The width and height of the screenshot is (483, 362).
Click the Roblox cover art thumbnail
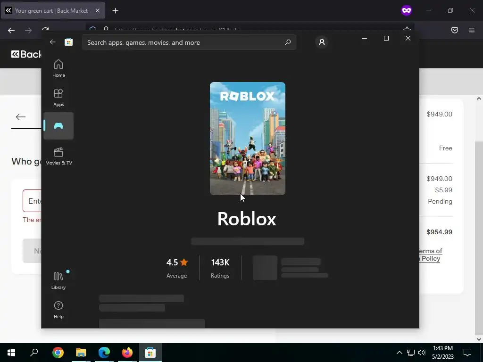click(247, 139)
